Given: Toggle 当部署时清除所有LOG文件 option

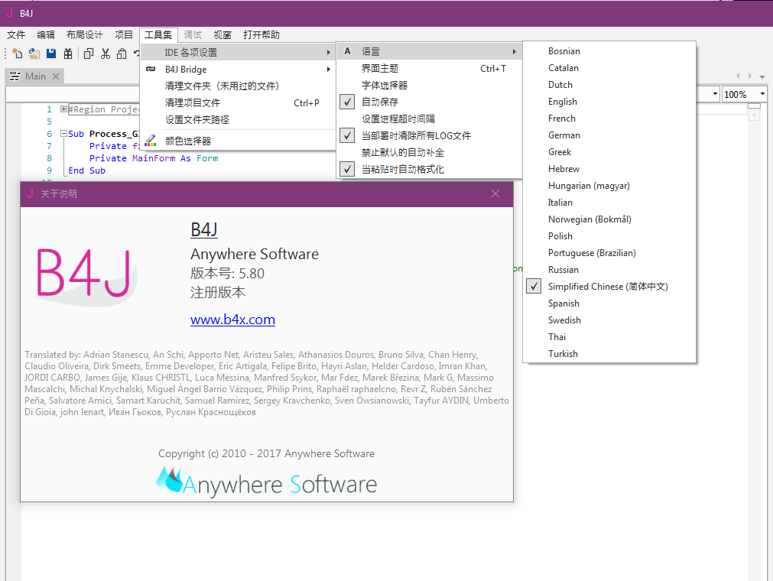Looking at the screenshot, I should [x=348, y=135].
